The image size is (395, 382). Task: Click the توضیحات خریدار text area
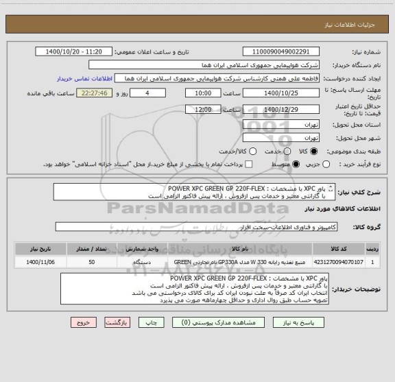pyautogui.click(x=195, y=289)
